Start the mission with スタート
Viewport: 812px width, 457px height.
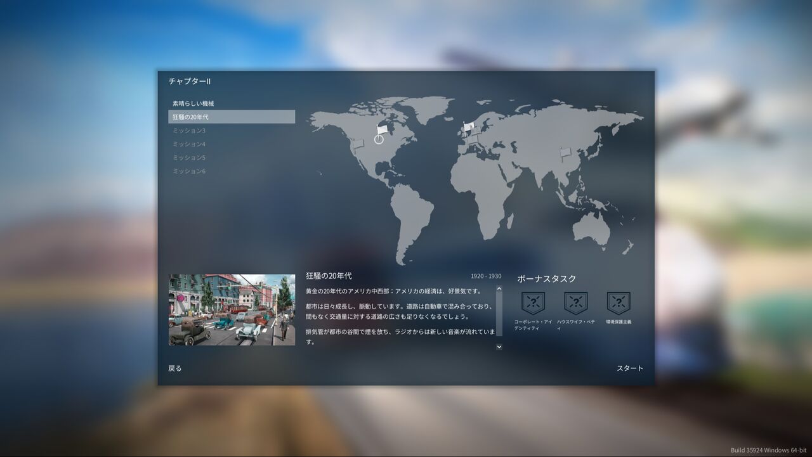pyautogui.click(x=630, y=368)
